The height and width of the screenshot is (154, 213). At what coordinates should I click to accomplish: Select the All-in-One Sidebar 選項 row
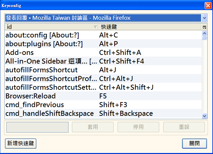tap(50, 61)
